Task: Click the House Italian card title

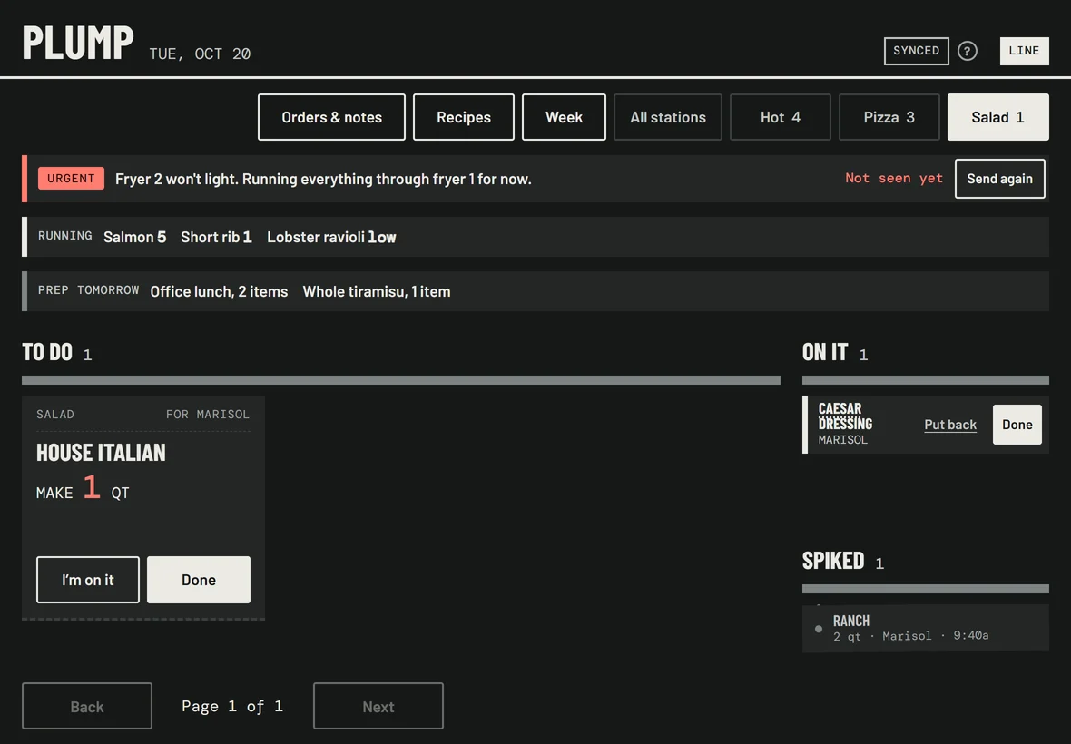Action: tap(101, 453)
